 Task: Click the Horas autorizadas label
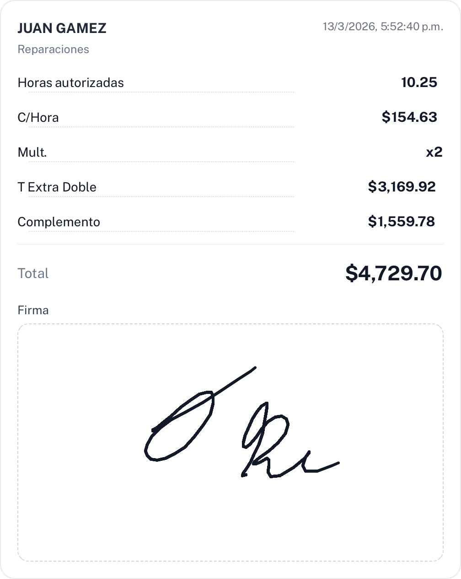click(x=70, y=83)
